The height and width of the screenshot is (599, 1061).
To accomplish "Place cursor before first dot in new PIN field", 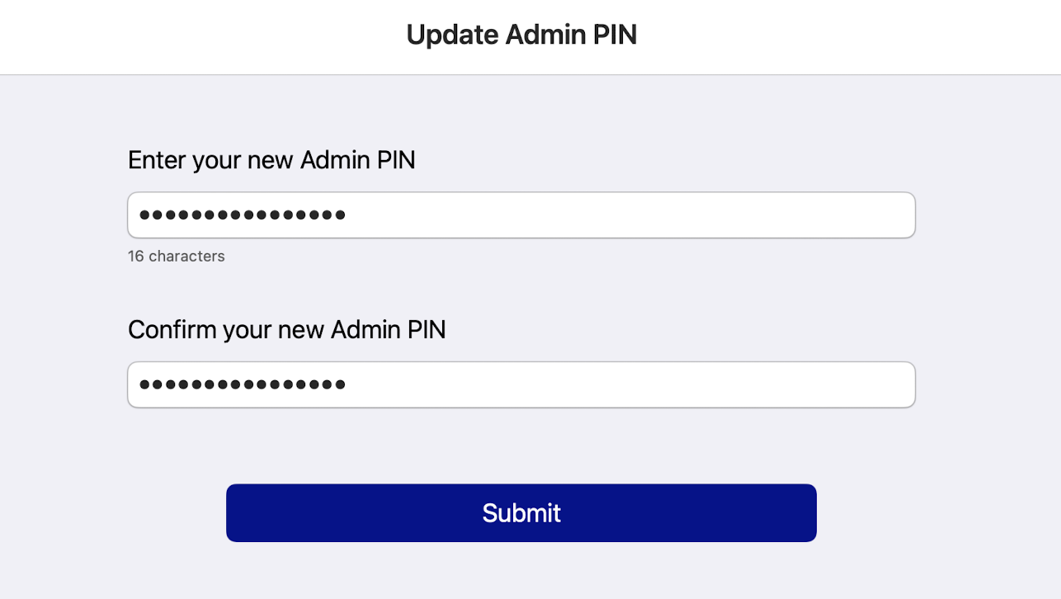I will pos(139,215).
